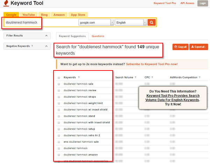
Task: Switch to the Bing tab
Action: coord(44,15)
